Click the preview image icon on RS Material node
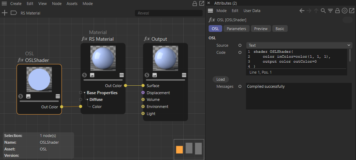The height and width of the screenshot is (160, 356). (92, 75)
